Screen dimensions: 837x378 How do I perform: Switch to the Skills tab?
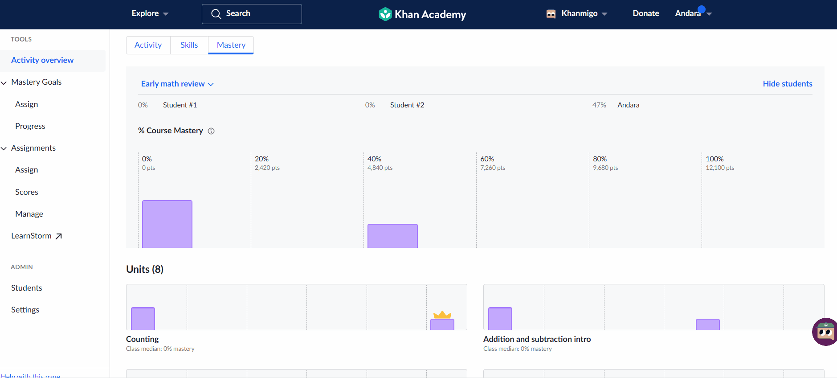pos(189,45)
